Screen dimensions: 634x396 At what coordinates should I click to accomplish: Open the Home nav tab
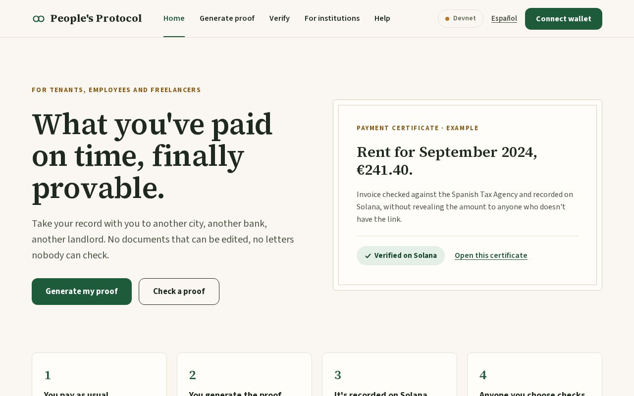(x=174, y=18)
